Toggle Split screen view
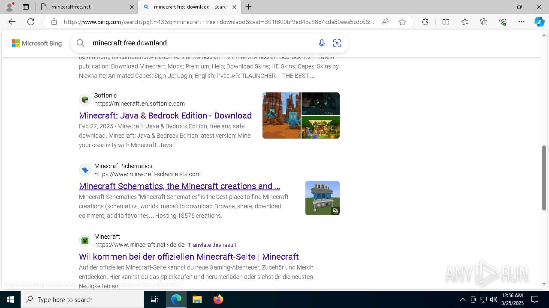Image resolution: width=549 pixels, height=308 pixels. pos(446,22)
